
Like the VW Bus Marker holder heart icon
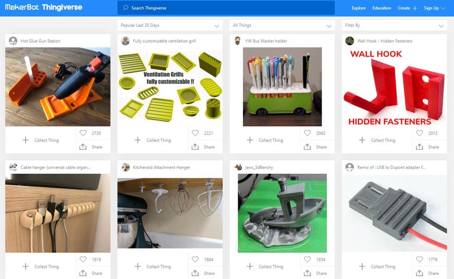pyautogui.click(x=307, y=133)
